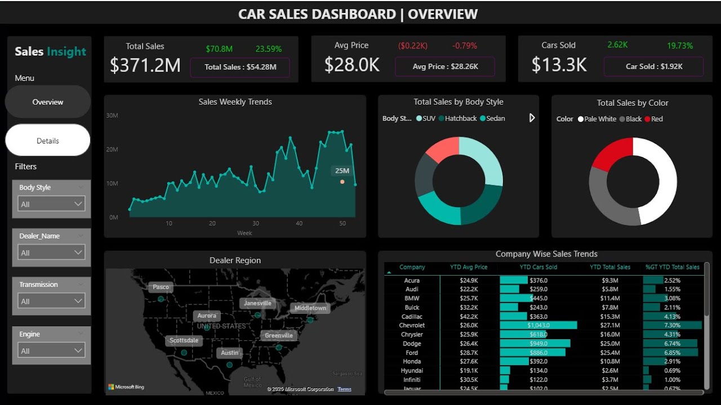Open the Transmission filter dropdown
The height and width of the screenshot is (405, 721).
[51, 301]
